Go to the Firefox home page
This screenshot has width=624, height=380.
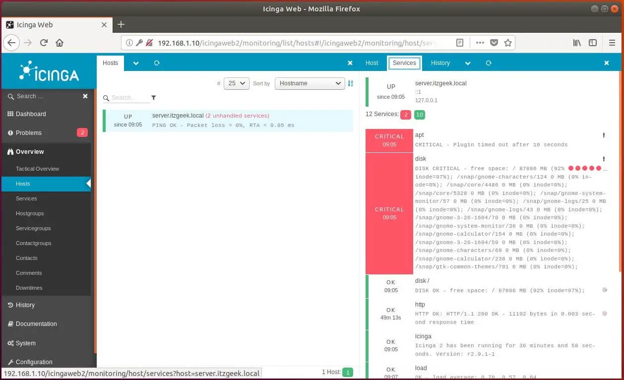60,43
